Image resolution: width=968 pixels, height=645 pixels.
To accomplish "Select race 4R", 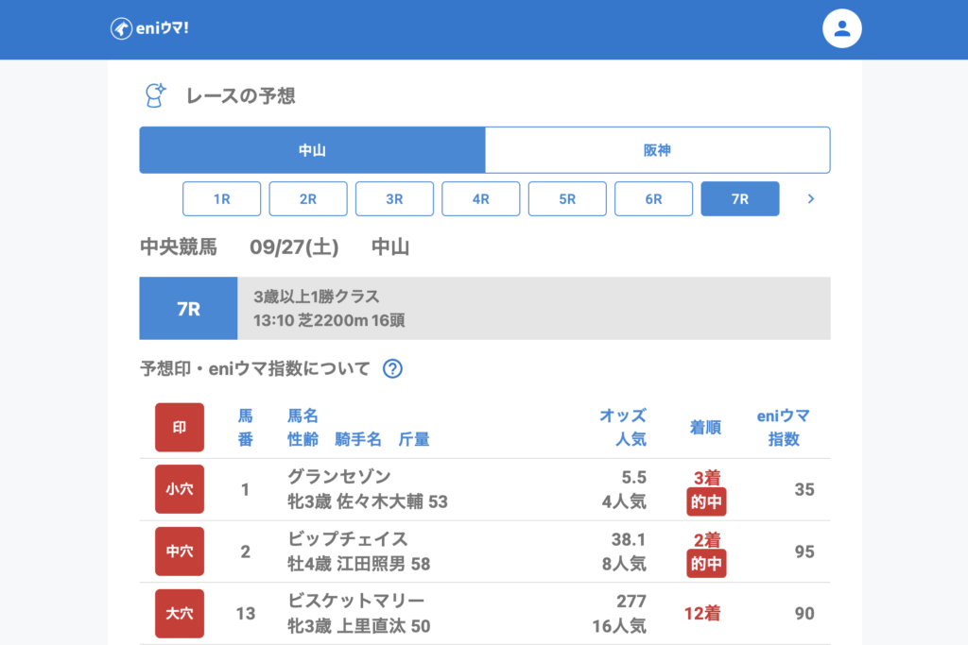I will click(x=480, y=199).
